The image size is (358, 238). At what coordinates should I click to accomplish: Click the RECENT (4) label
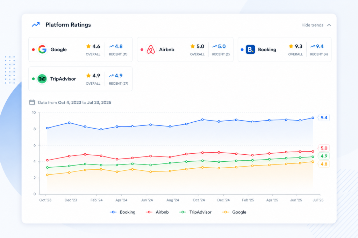pos(319,54)
